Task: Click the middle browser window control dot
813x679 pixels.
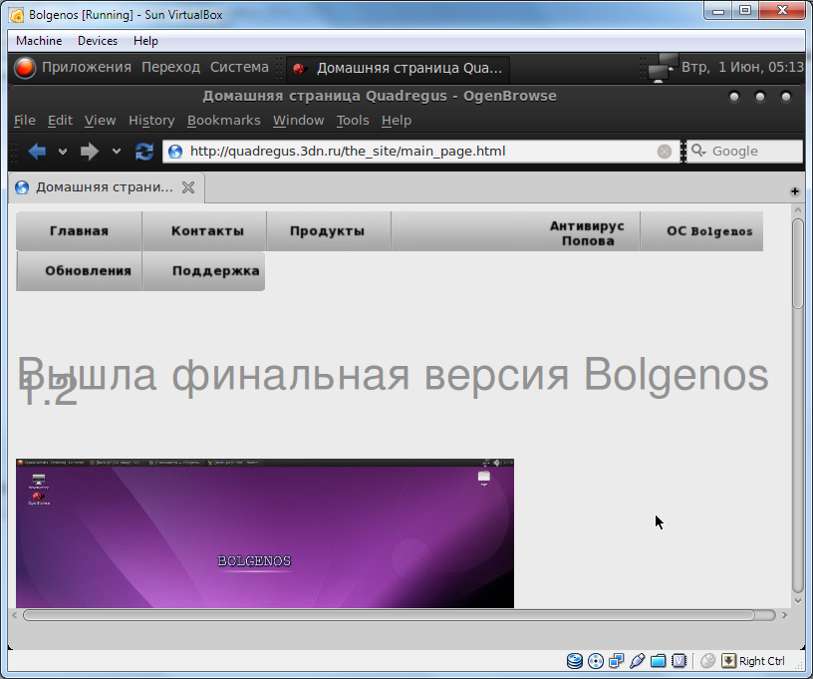Action: pos(760,97)
